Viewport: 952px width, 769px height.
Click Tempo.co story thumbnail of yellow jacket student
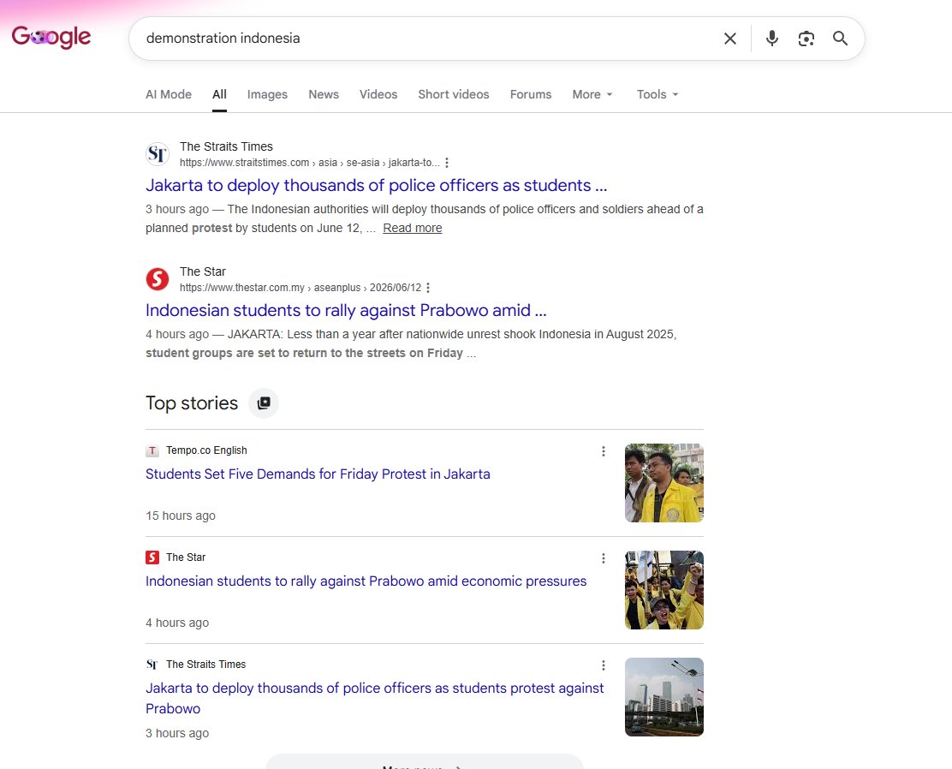664,483
